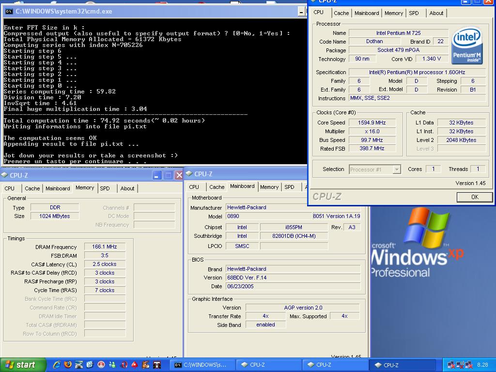Launch eMule donkey icon in quick launch
496x372 pixels.
(145, 365)
